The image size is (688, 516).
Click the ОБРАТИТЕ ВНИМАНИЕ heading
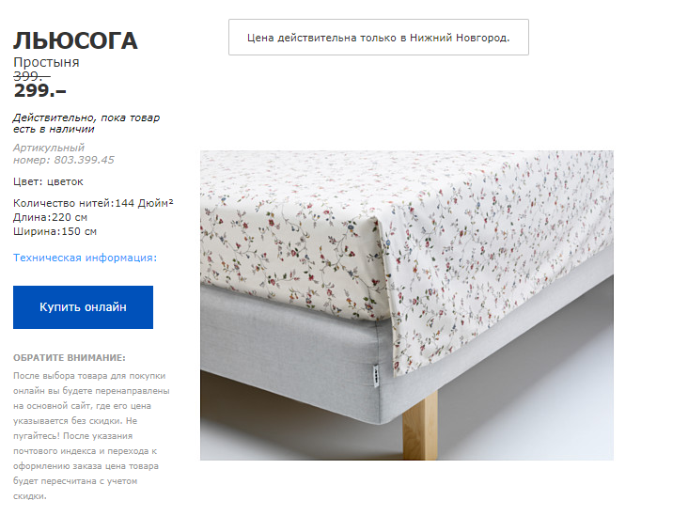tap(70, 357)
